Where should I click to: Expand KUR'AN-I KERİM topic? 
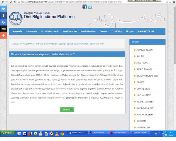click(x=144, y=115)
